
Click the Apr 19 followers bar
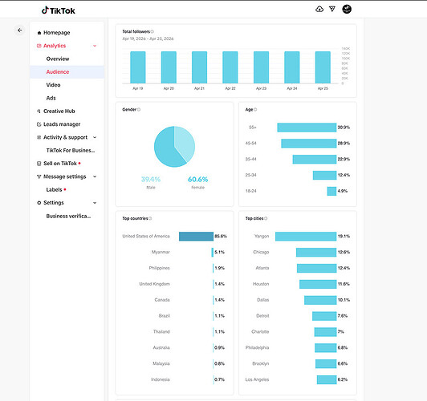click(138, 67)
